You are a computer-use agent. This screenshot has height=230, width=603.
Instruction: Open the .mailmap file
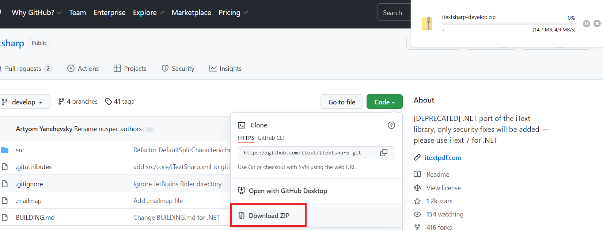pos(29,201)
